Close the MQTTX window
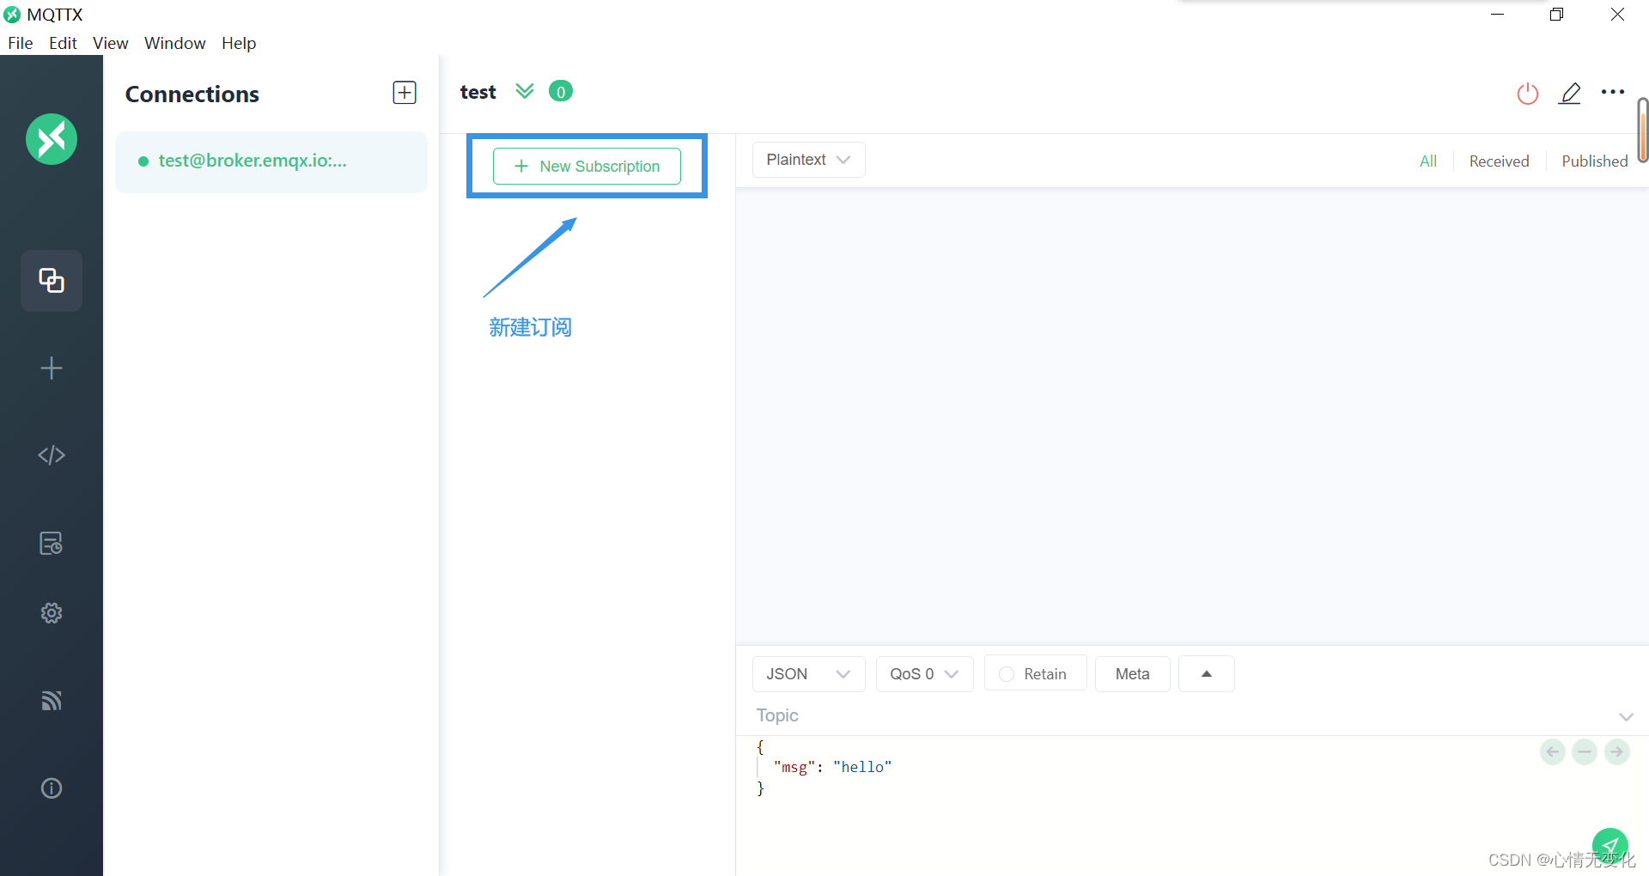The height and width of the screenshot is (876, 1649). click(x=1617, y=15)
